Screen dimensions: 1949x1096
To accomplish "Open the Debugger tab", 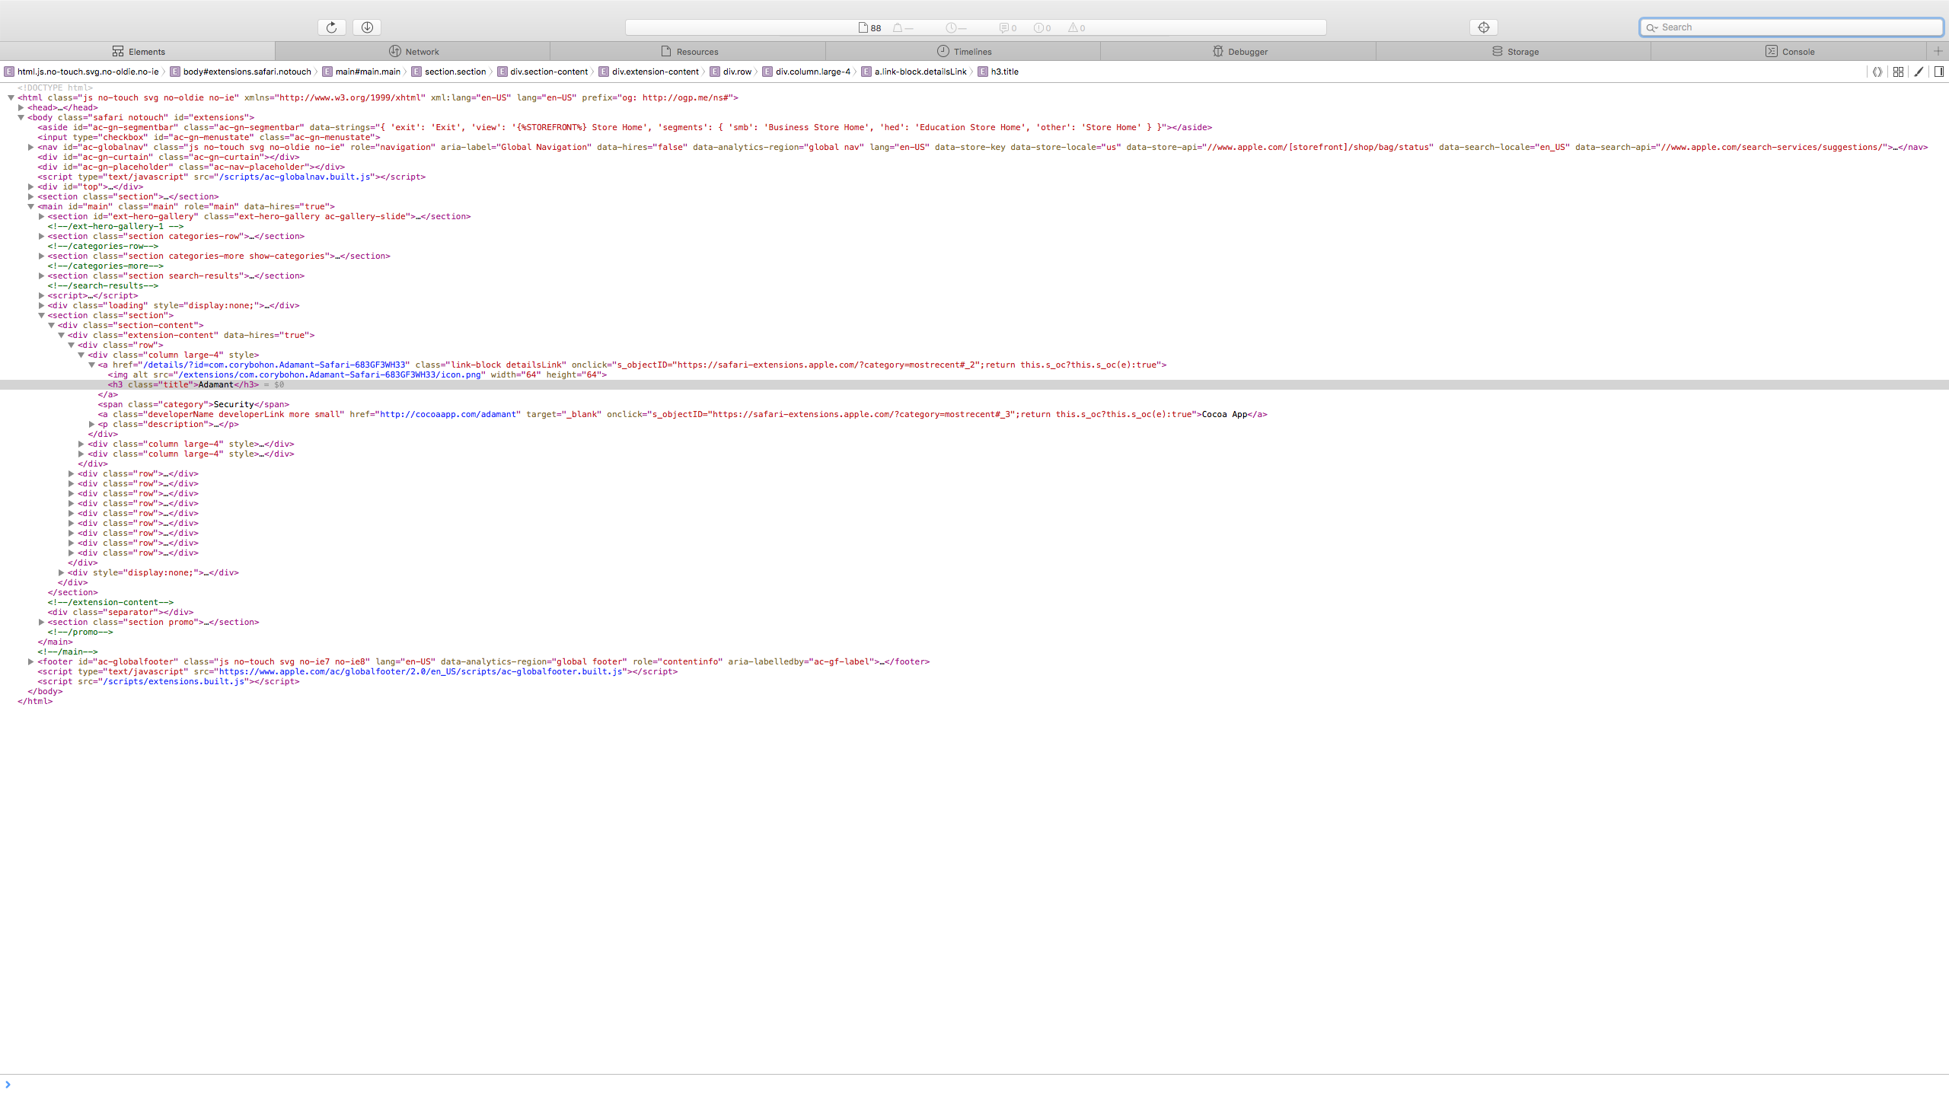I will tap(1239, 52).
